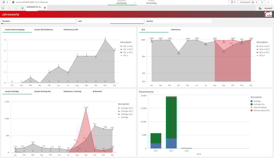
Task: Click the Sep peak data point labeled 1.286
Action: tap(86, 109)
